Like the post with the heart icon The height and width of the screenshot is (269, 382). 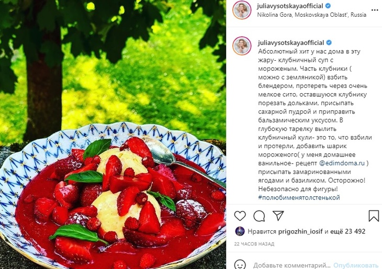pyautogui.click(x=240, y=216)
